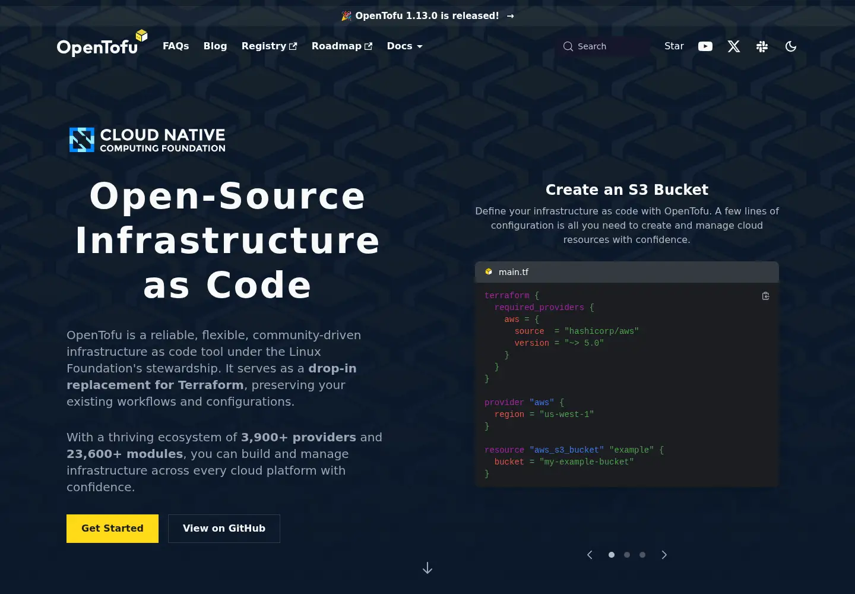The width and height of the screenshot is (855, 594).
Task: Click the "us-west-1" region value
Action: click(x=566, y=415)
